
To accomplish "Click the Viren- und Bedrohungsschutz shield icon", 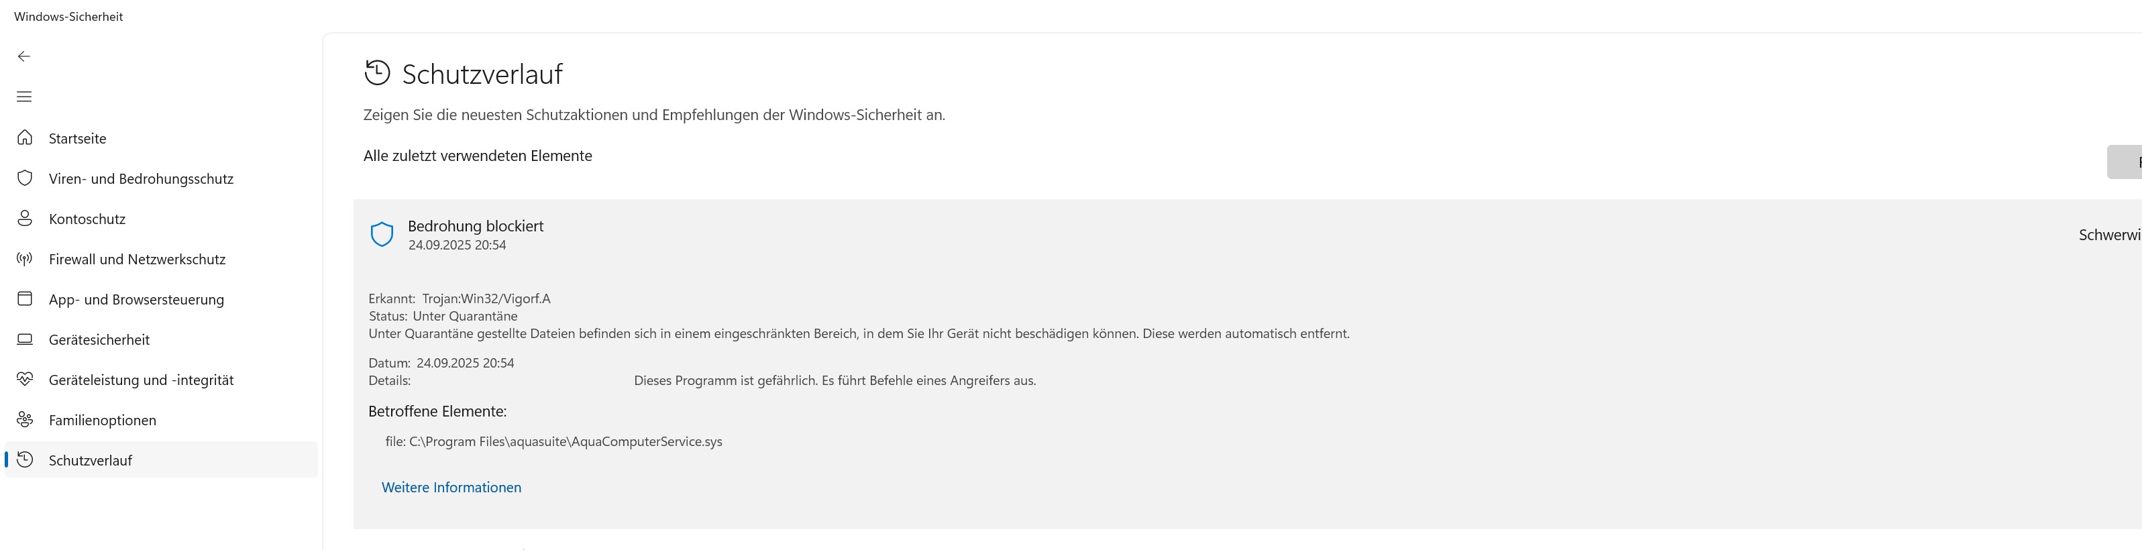I will point(25,178).
